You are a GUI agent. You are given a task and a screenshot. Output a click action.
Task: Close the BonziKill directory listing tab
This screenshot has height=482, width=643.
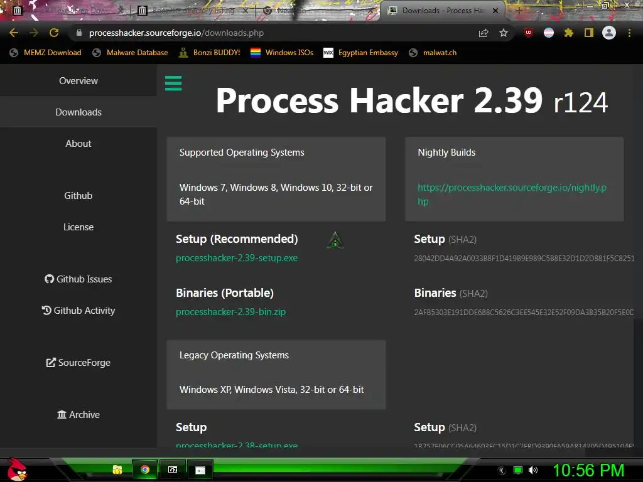coord(246,11)
